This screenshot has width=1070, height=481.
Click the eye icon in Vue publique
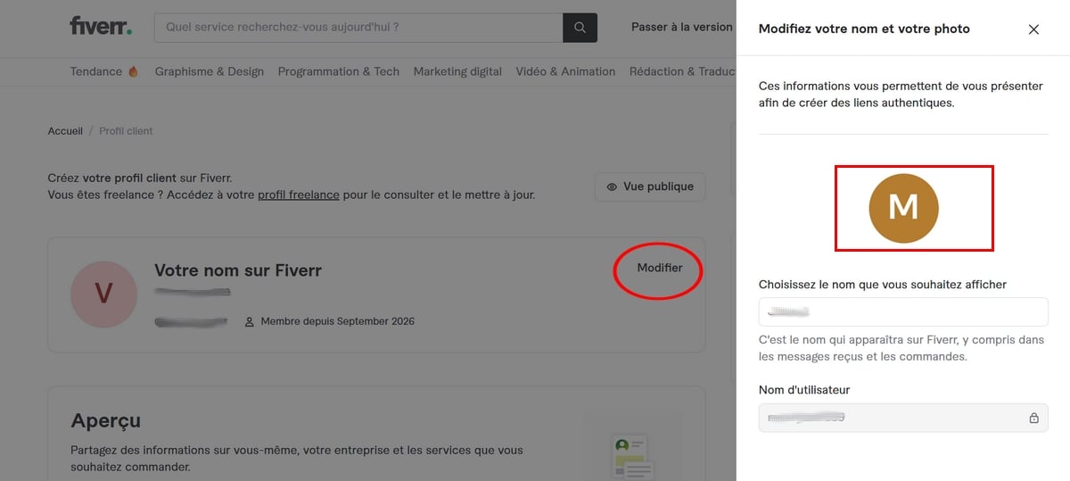(612, 187)
